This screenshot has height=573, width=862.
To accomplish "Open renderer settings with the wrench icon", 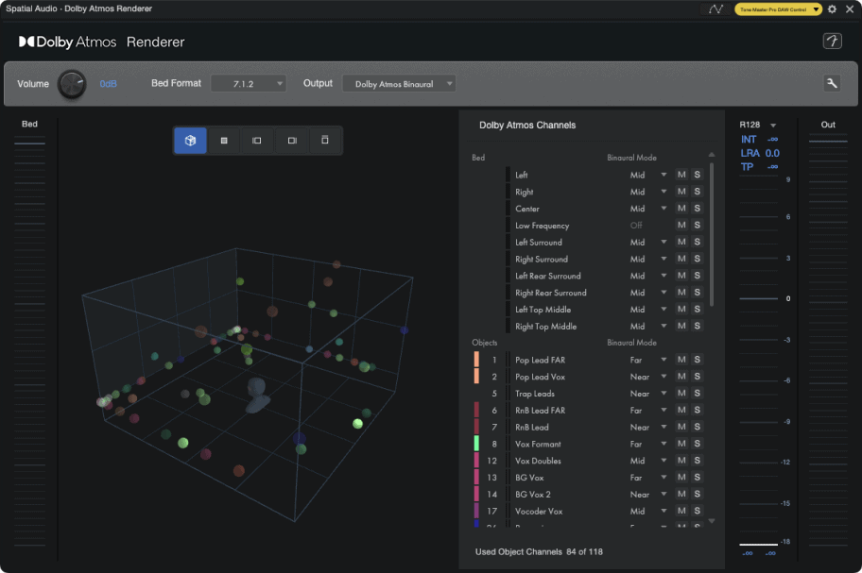I will click(832, 84).
